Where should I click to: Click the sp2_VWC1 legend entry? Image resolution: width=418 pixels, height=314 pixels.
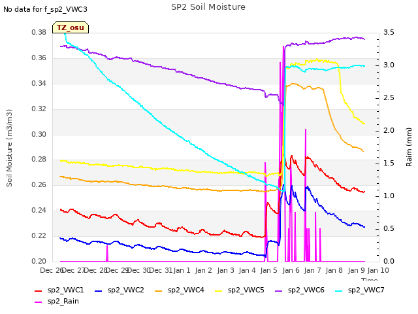[59, 290]
